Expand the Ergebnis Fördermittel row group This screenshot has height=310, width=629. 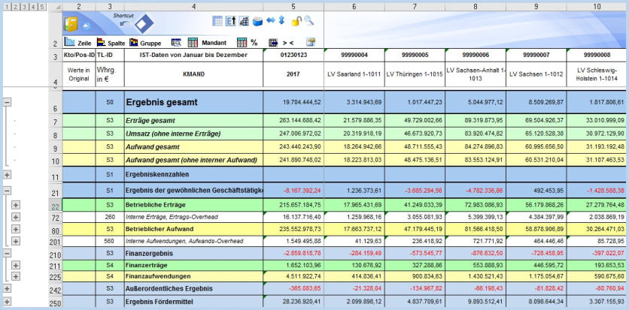click(8, 302)
